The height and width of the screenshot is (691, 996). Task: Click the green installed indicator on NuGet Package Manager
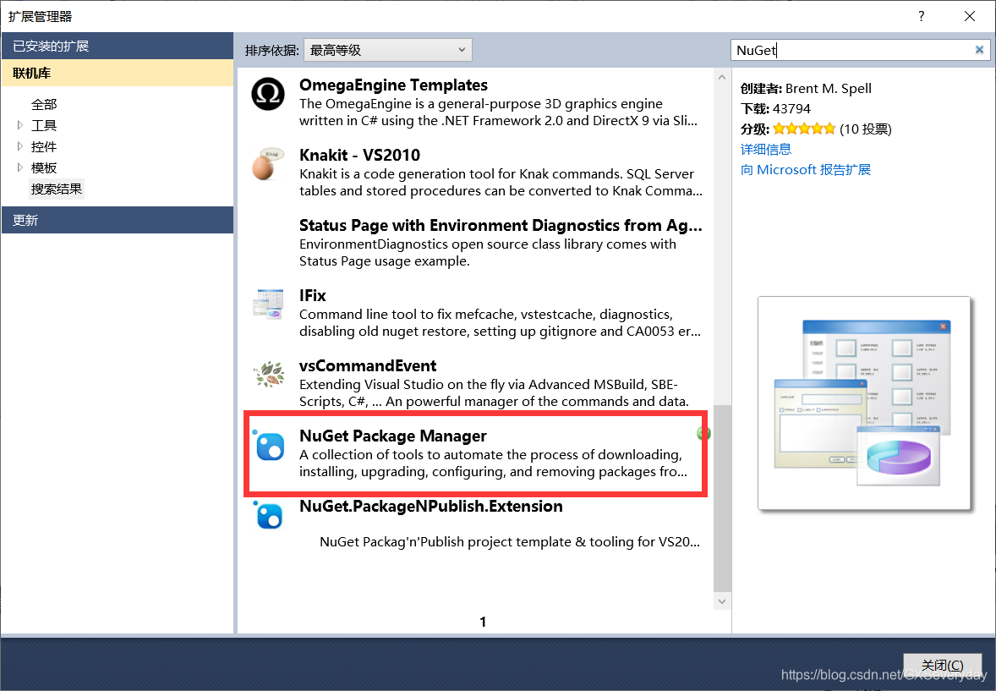coord(703,433)
